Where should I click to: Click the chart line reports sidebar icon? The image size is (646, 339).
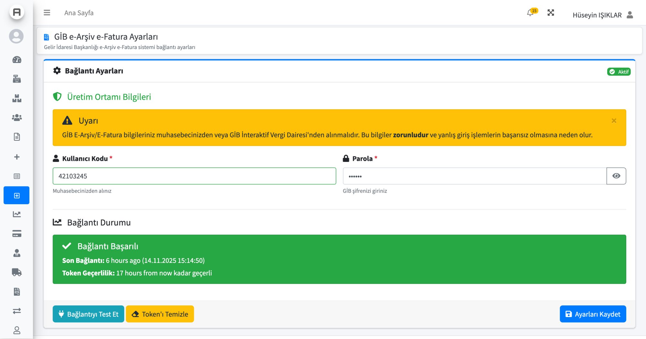pos(17,214)
